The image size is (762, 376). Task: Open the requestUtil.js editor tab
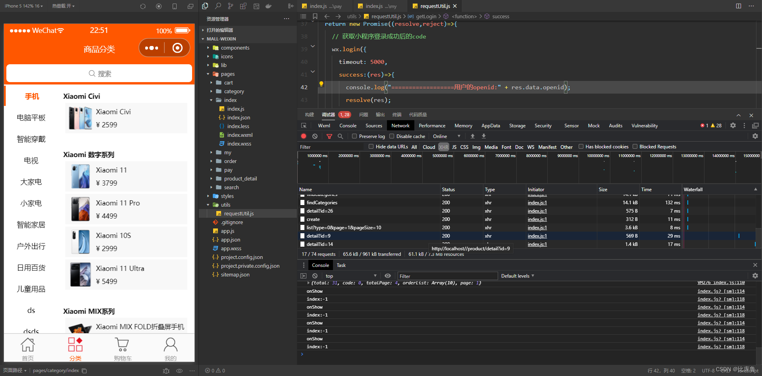point(435,6)
